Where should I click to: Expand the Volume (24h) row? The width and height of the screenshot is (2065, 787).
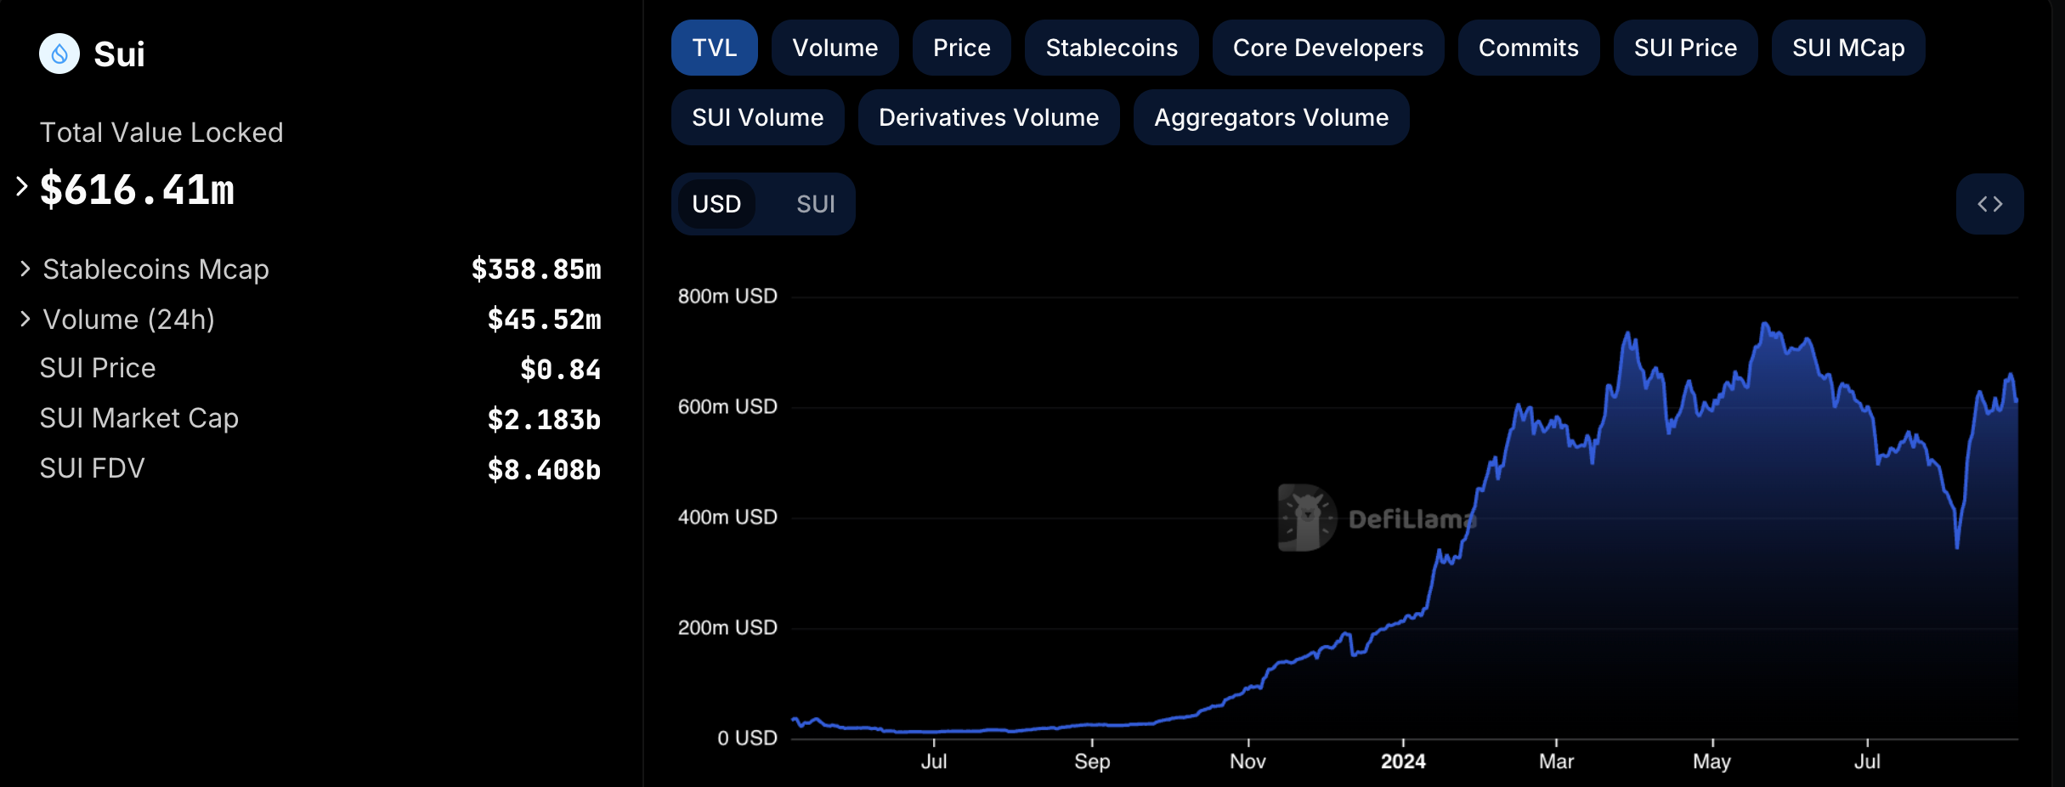point(25,320)
